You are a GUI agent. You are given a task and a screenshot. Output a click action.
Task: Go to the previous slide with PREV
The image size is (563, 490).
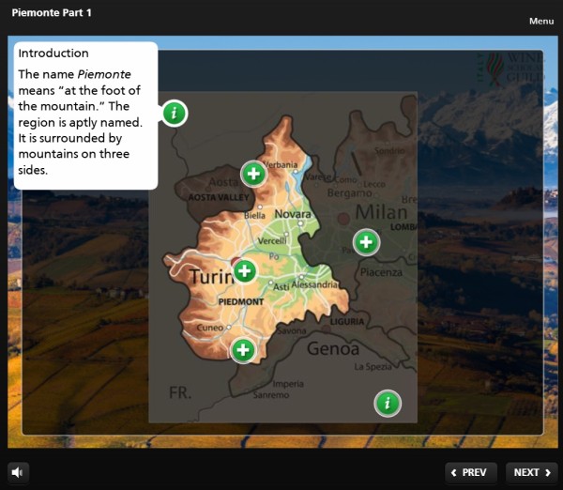tap(471, 472)
